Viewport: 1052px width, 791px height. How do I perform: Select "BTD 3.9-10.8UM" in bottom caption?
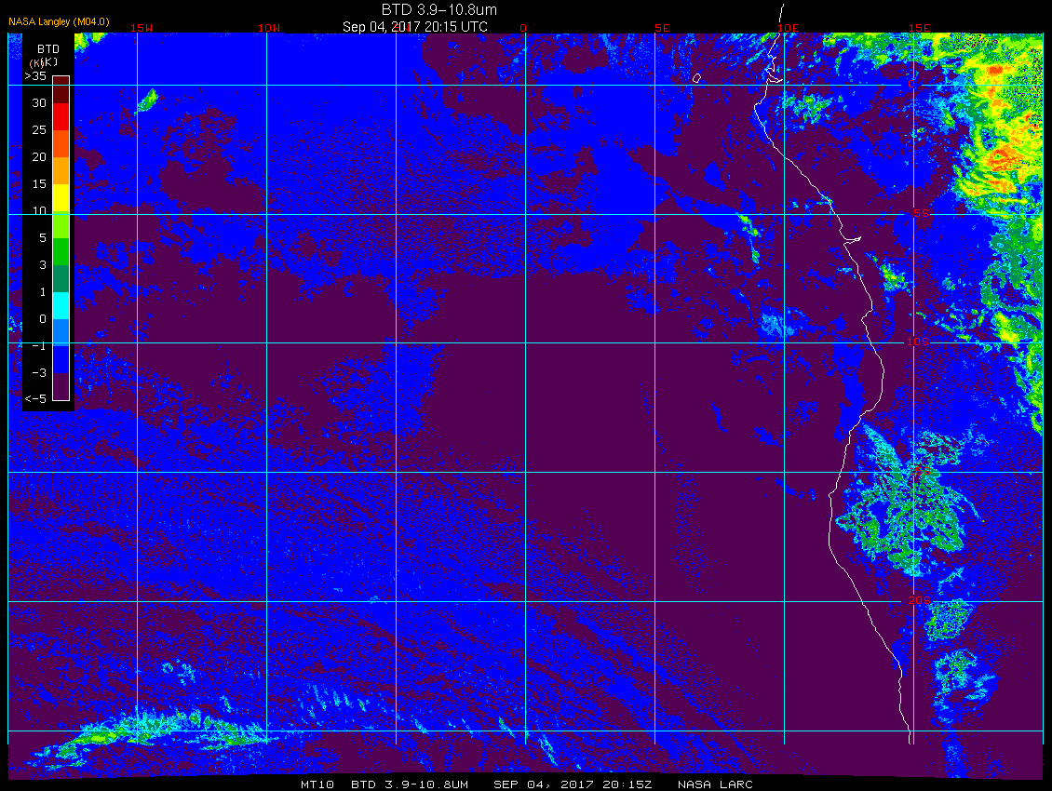[x=410, y=784]
